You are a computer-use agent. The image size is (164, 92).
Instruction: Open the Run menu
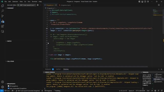point(29,2)
